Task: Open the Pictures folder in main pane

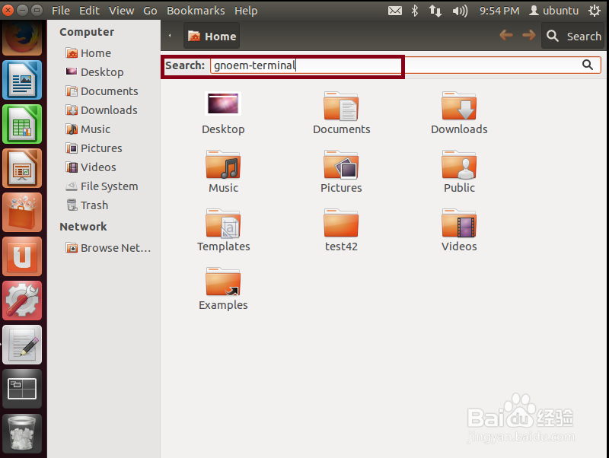Action: tap(341, 172)
